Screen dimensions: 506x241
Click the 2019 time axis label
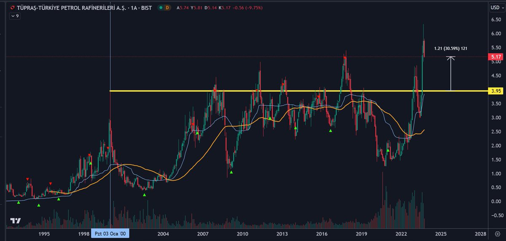tap(361, 233)
